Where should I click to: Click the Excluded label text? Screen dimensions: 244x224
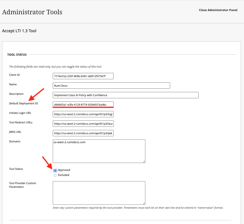click(64, 175)
